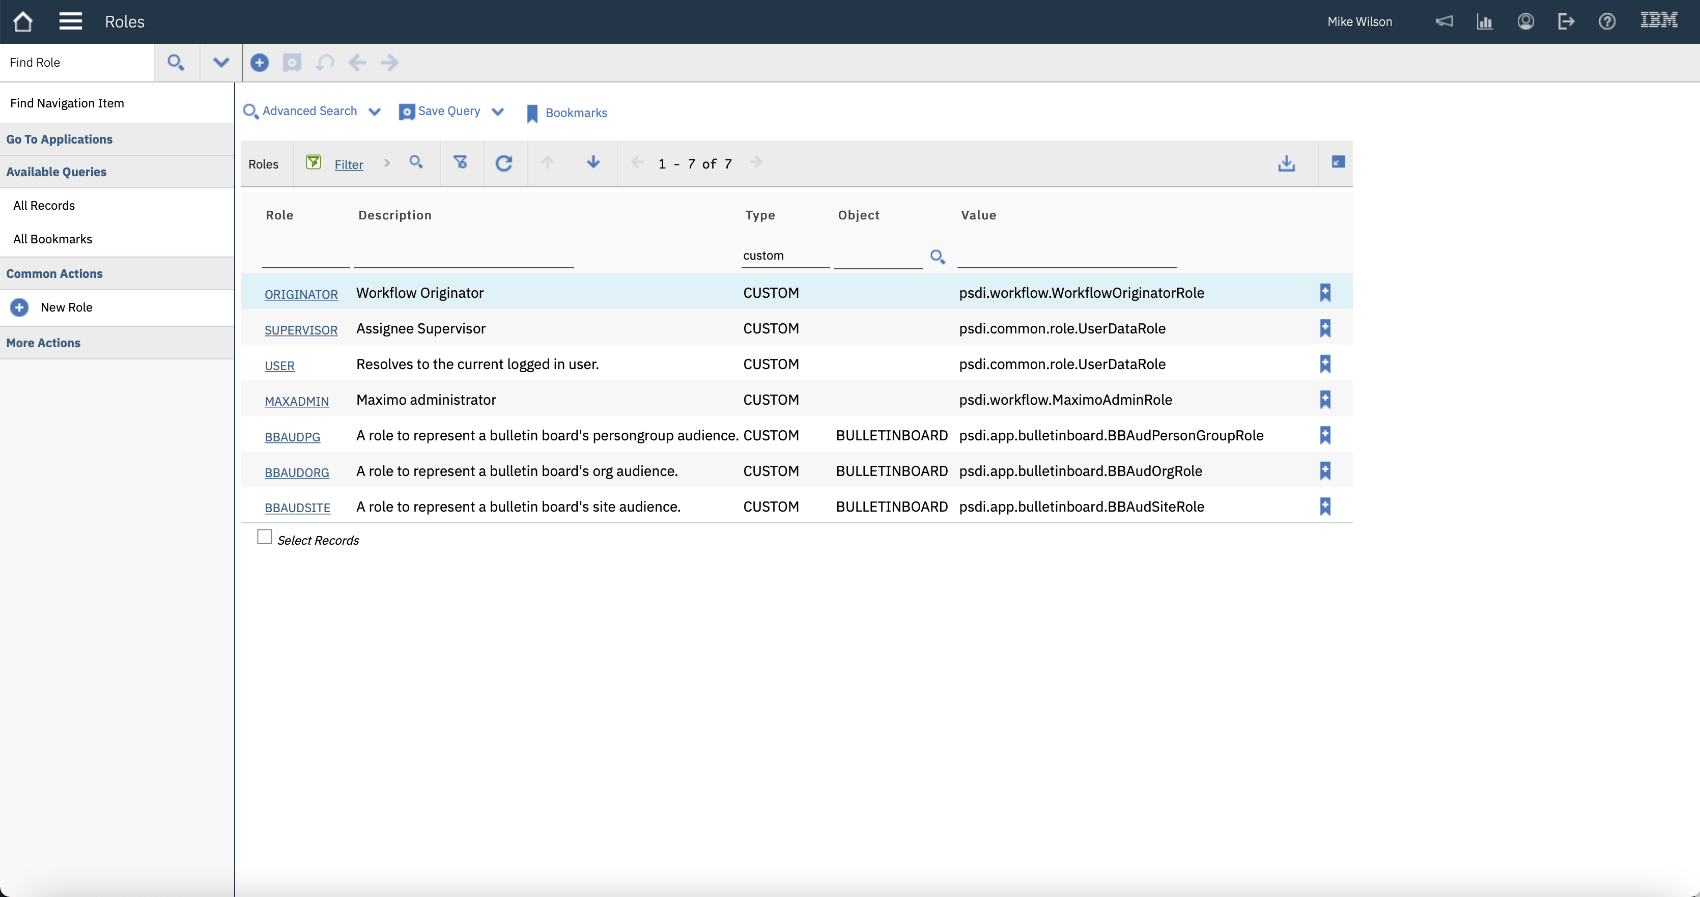Open the reports bar chart icon
The height and width of the screenshot is (897, 1700).
(x=1485, y=22)
